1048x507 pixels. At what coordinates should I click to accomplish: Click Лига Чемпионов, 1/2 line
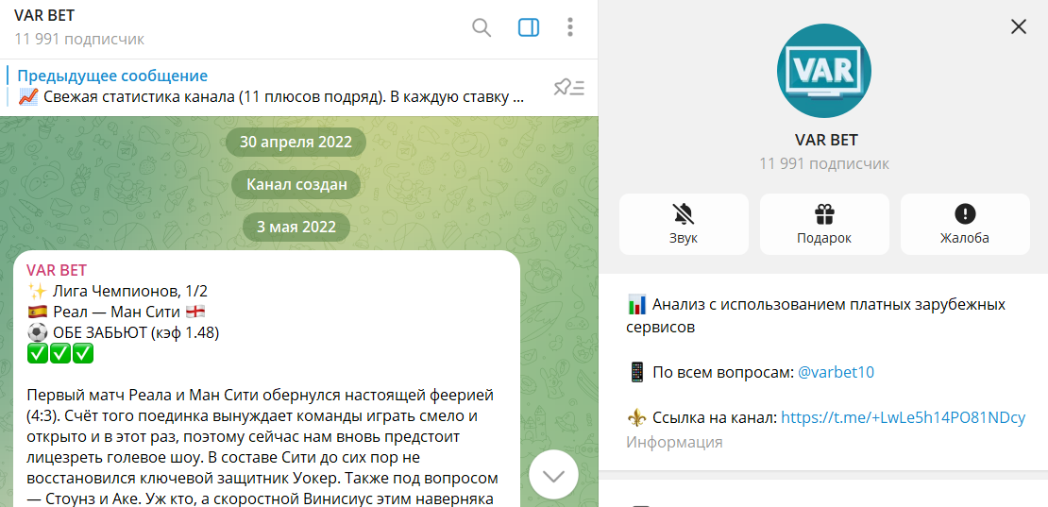[x=120, y=291]
